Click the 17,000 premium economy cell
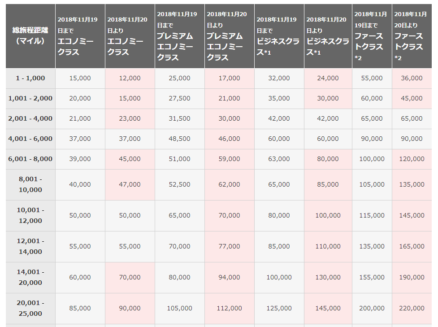 coord(230,78)
